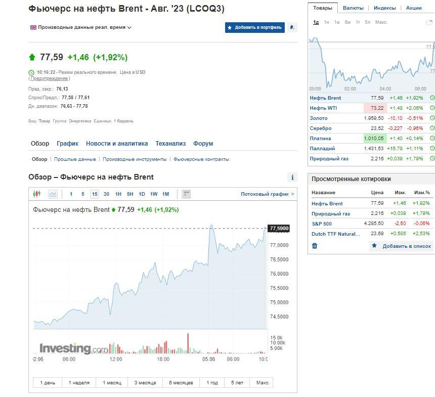The image size is (435, 397).
Task: Click the trash icon in viewed quotes
Action: 315,246
